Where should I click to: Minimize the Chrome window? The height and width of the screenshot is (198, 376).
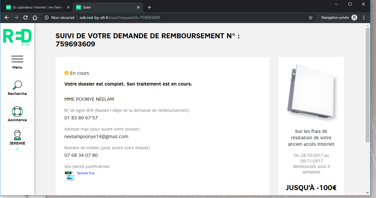(x=336, y=4)
